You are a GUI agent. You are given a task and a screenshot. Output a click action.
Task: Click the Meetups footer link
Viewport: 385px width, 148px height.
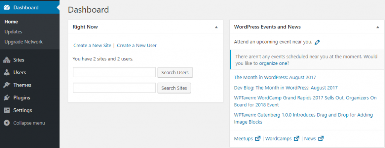(243, 139)
